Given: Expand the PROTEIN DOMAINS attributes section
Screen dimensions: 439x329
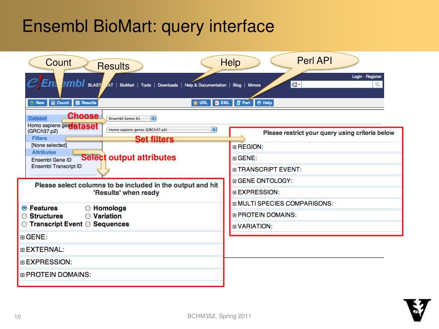Looking at the screenshot, I should (22, 275).
